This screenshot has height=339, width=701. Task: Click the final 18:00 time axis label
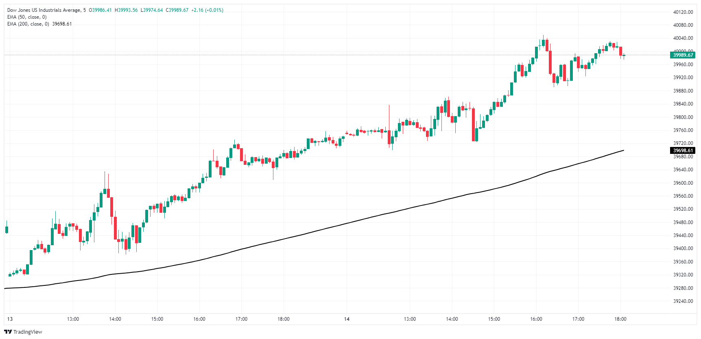(x=620, y=319)
